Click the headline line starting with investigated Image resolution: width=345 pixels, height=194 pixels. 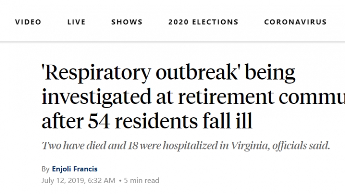point(193,97)
